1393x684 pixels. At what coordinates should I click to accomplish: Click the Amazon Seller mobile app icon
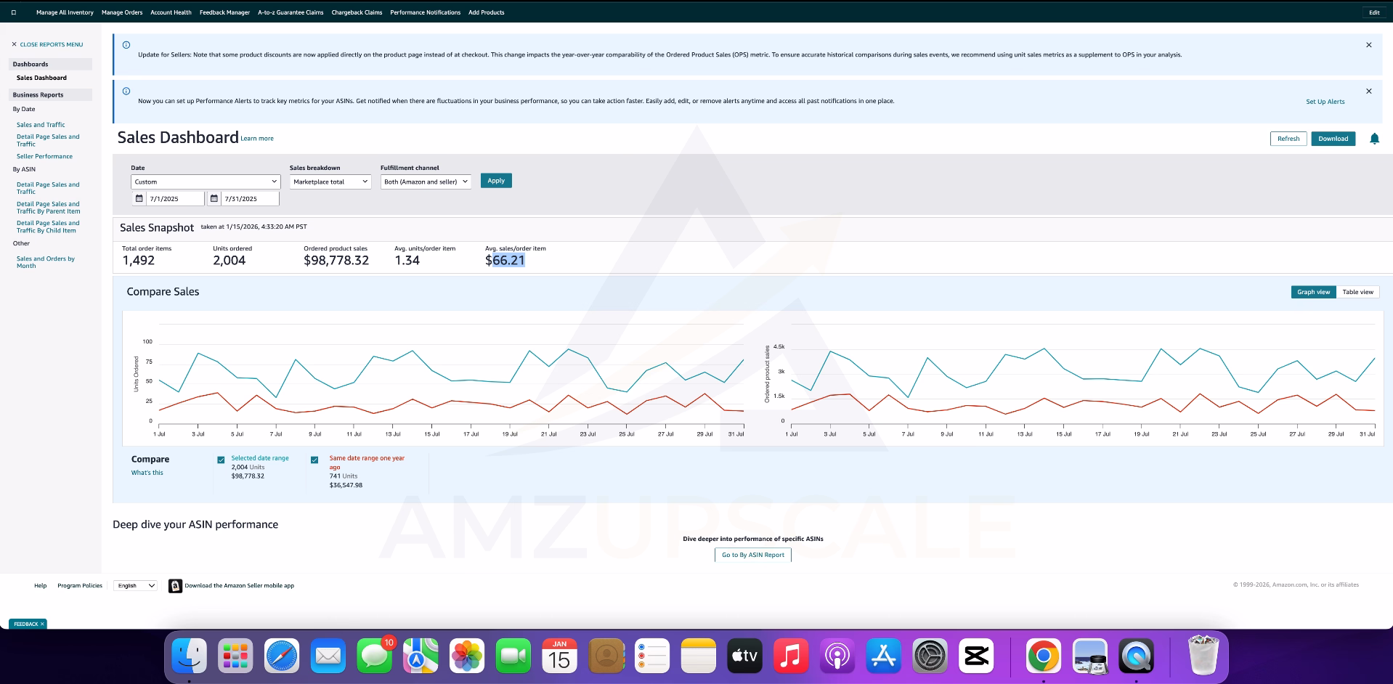pos(175,586)
